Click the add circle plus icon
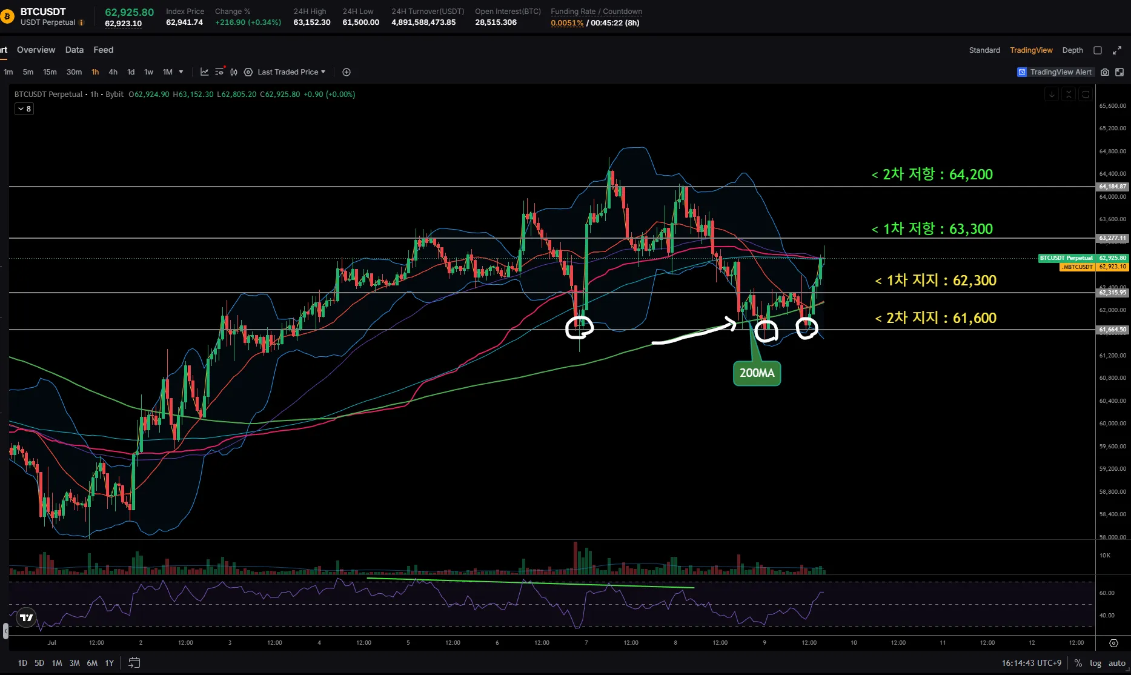Image resolution: width=1131 pixels, height=675 pixels. pos(347,72)
